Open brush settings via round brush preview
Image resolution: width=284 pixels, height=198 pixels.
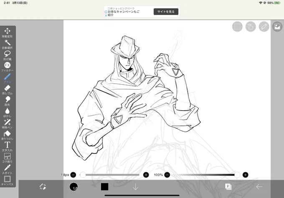point(74,187)
